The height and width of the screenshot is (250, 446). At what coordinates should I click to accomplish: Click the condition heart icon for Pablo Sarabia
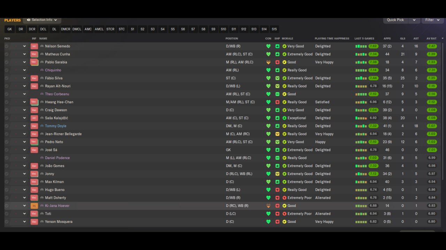click(x=268, y=62)
